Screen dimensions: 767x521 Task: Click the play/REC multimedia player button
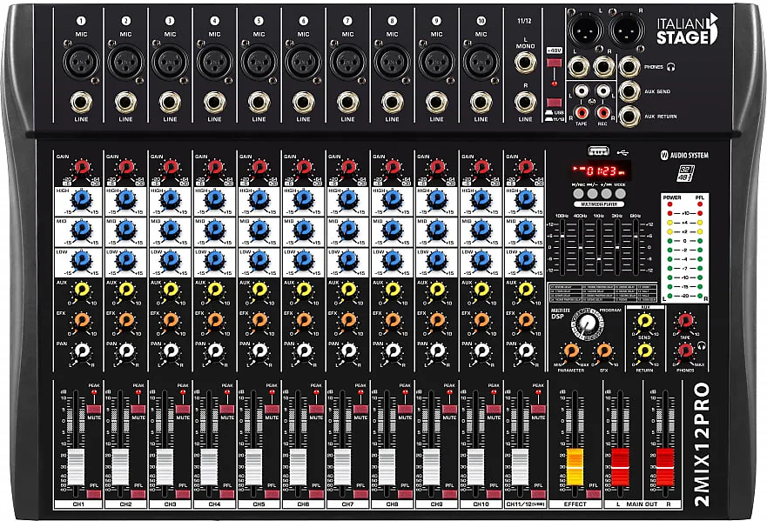[578, 194]
